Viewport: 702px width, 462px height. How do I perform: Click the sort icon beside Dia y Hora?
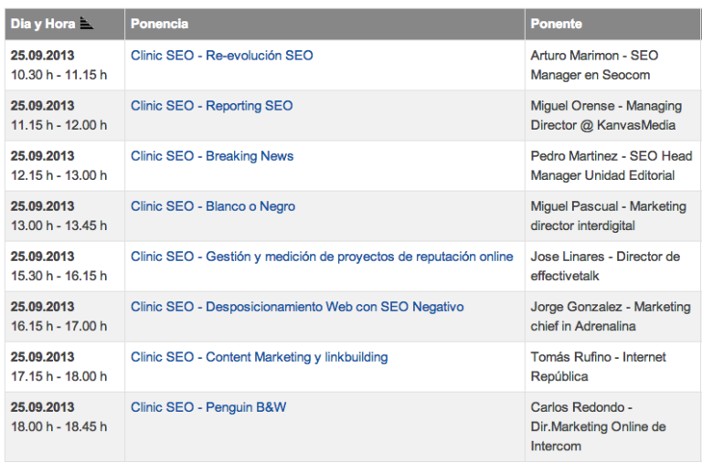tap(87, 23)
